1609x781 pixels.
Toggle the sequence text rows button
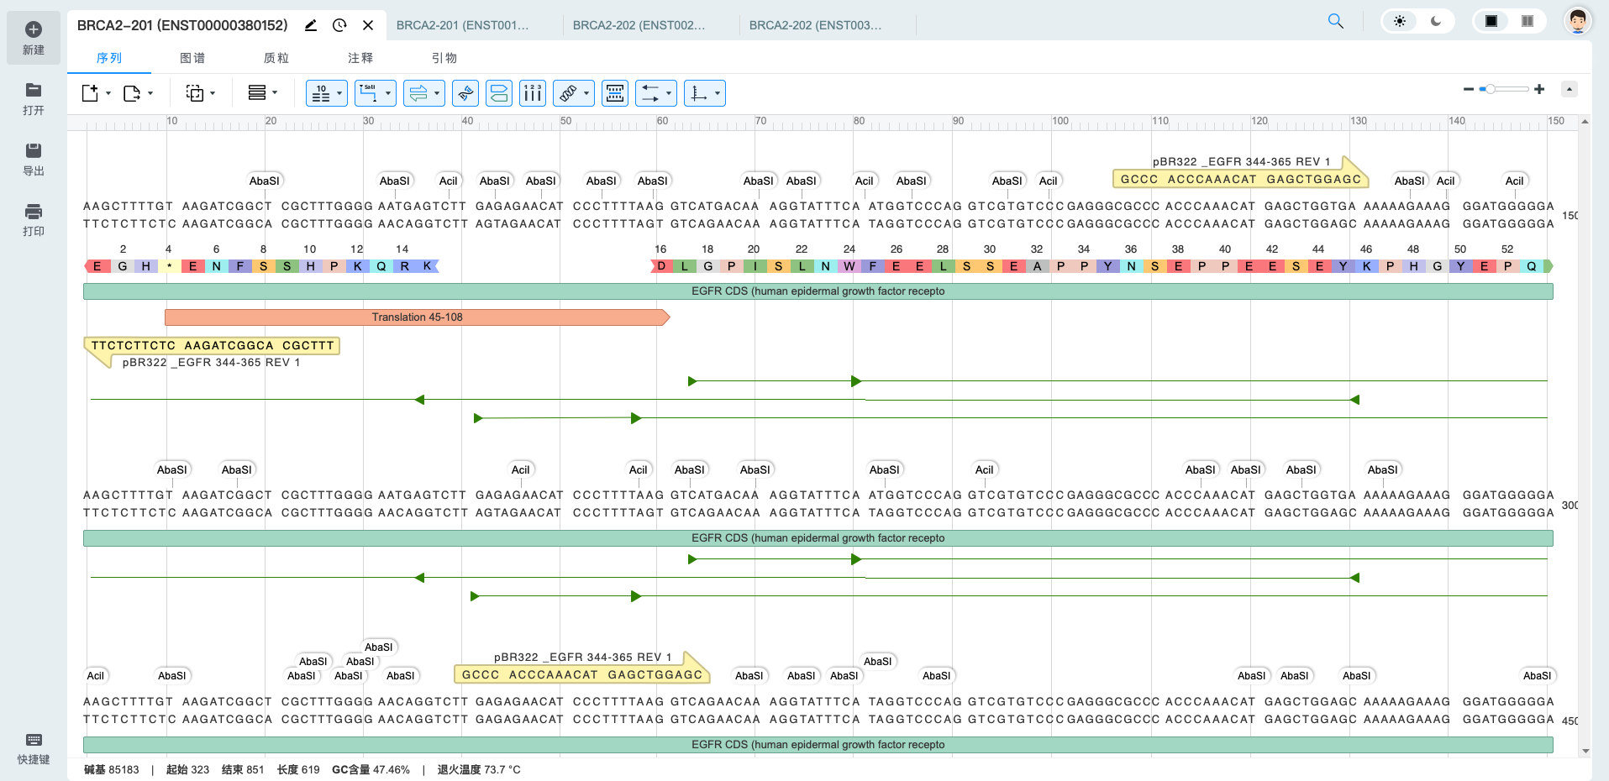tap(615, 93)
